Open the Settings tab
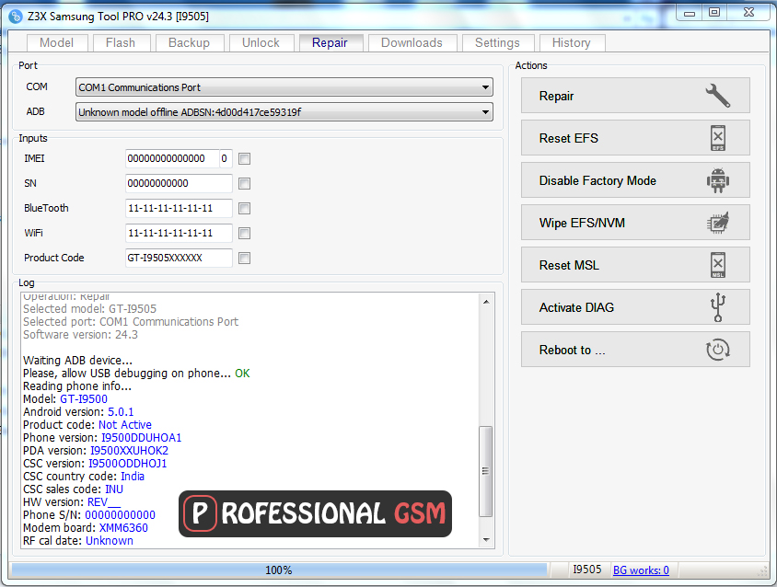The height and width of the screenshot is (587, 777). (497, 42)
